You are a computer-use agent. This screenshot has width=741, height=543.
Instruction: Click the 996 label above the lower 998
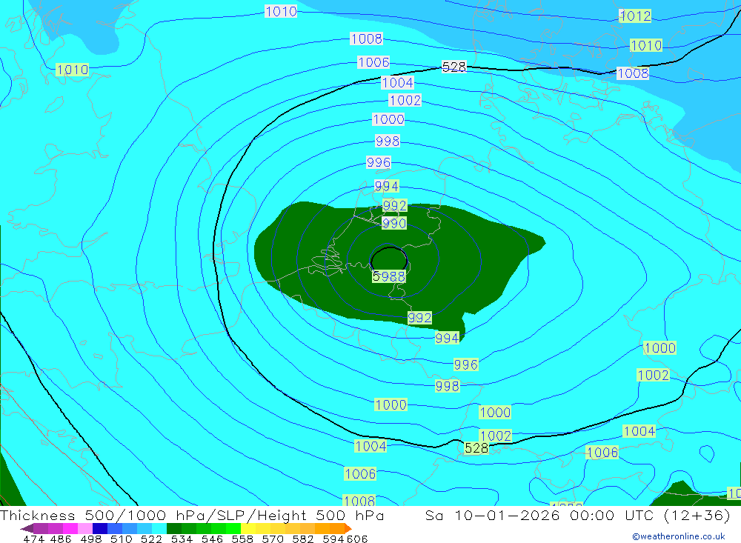pyautogui.click(x=466, y=364)
